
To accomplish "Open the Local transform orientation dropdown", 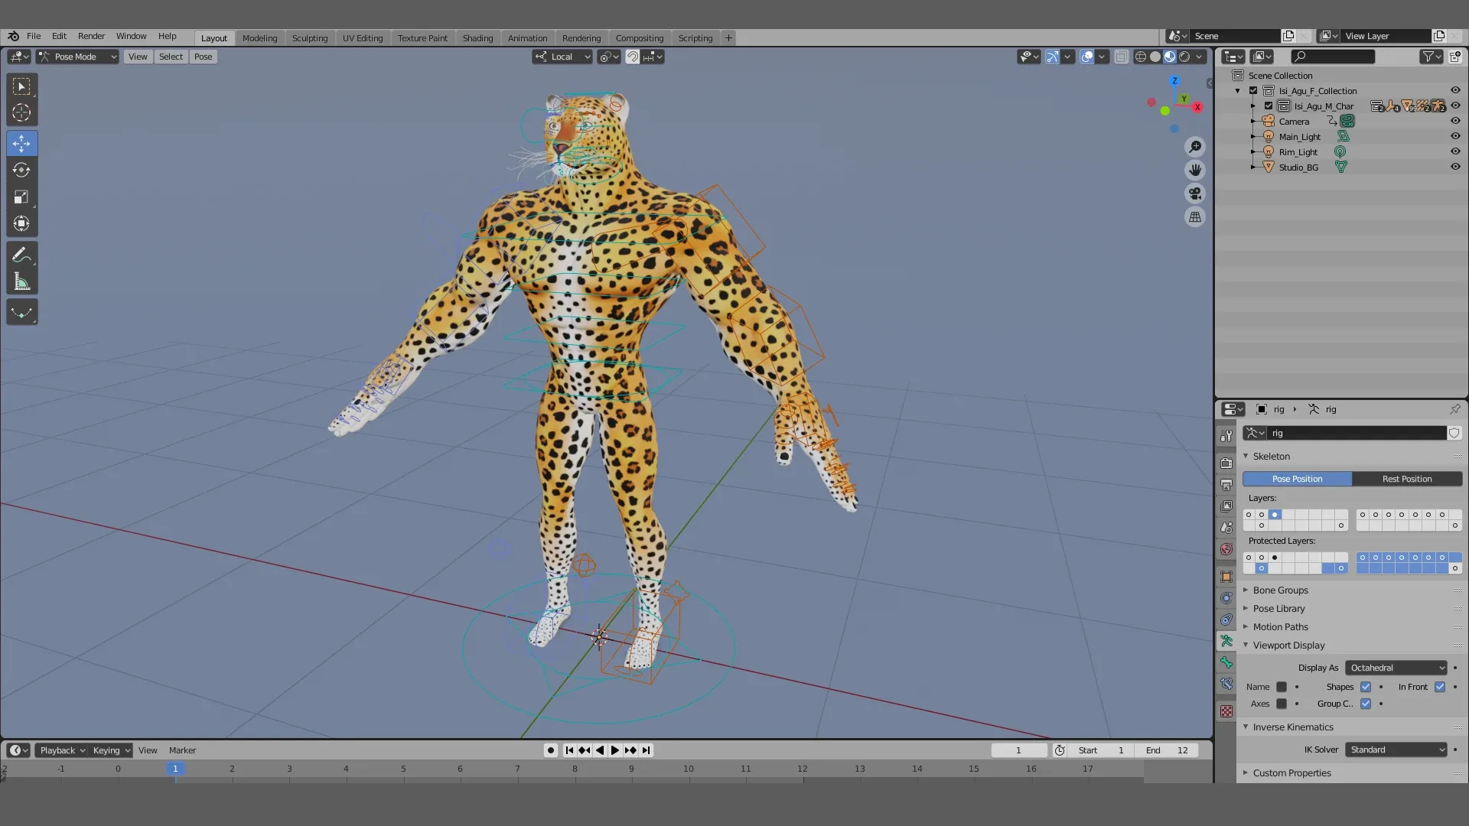I will click(562, 57).
